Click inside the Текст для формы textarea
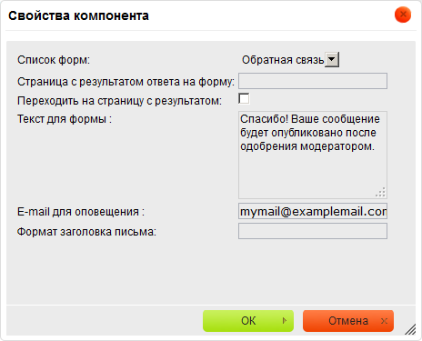 (x=313, y=155)
